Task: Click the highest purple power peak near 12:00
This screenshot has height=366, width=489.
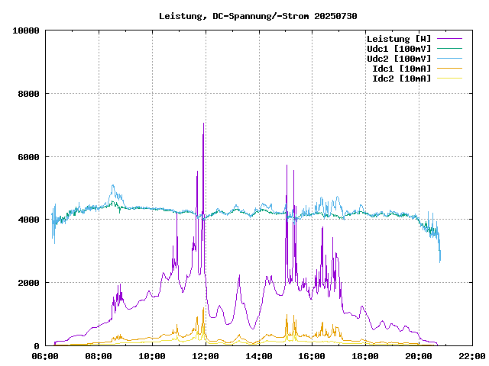Action: pos(203,124)
